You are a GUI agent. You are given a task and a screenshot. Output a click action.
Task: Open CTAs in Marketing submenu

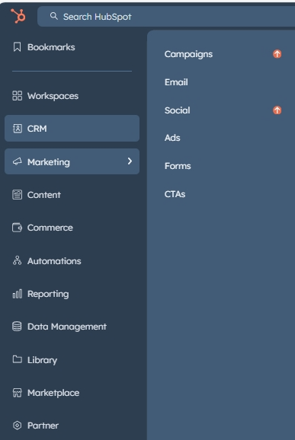(x=175, y=194)
